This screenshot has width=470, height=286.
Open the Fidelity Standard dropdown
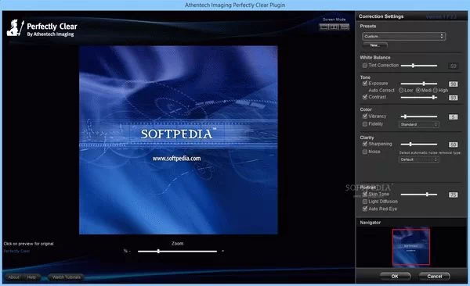point(419,124)
